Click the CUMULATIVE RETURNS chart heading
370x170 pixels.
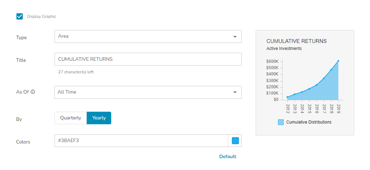click(x=297, y=41)
